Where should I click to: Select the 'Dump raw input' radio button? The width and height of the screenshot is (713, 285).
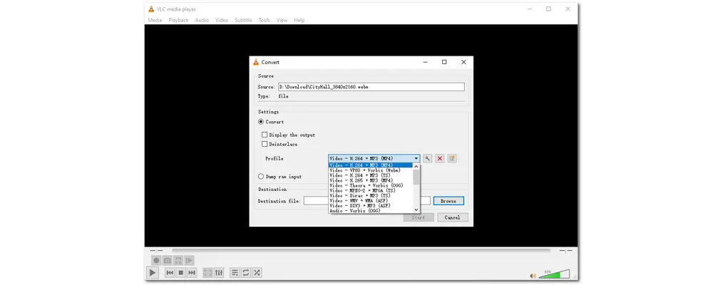coord(261,177)
